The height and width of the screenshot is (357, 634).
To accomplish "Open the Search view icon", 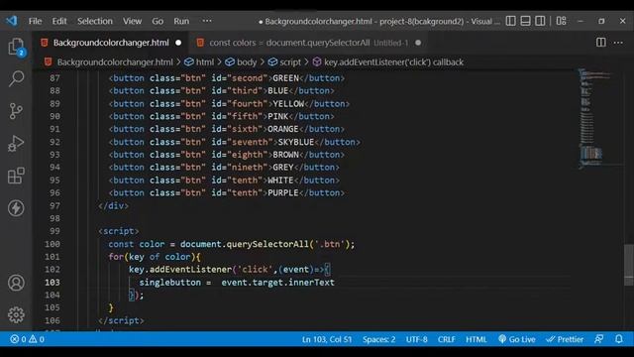I will coord(16,78).
